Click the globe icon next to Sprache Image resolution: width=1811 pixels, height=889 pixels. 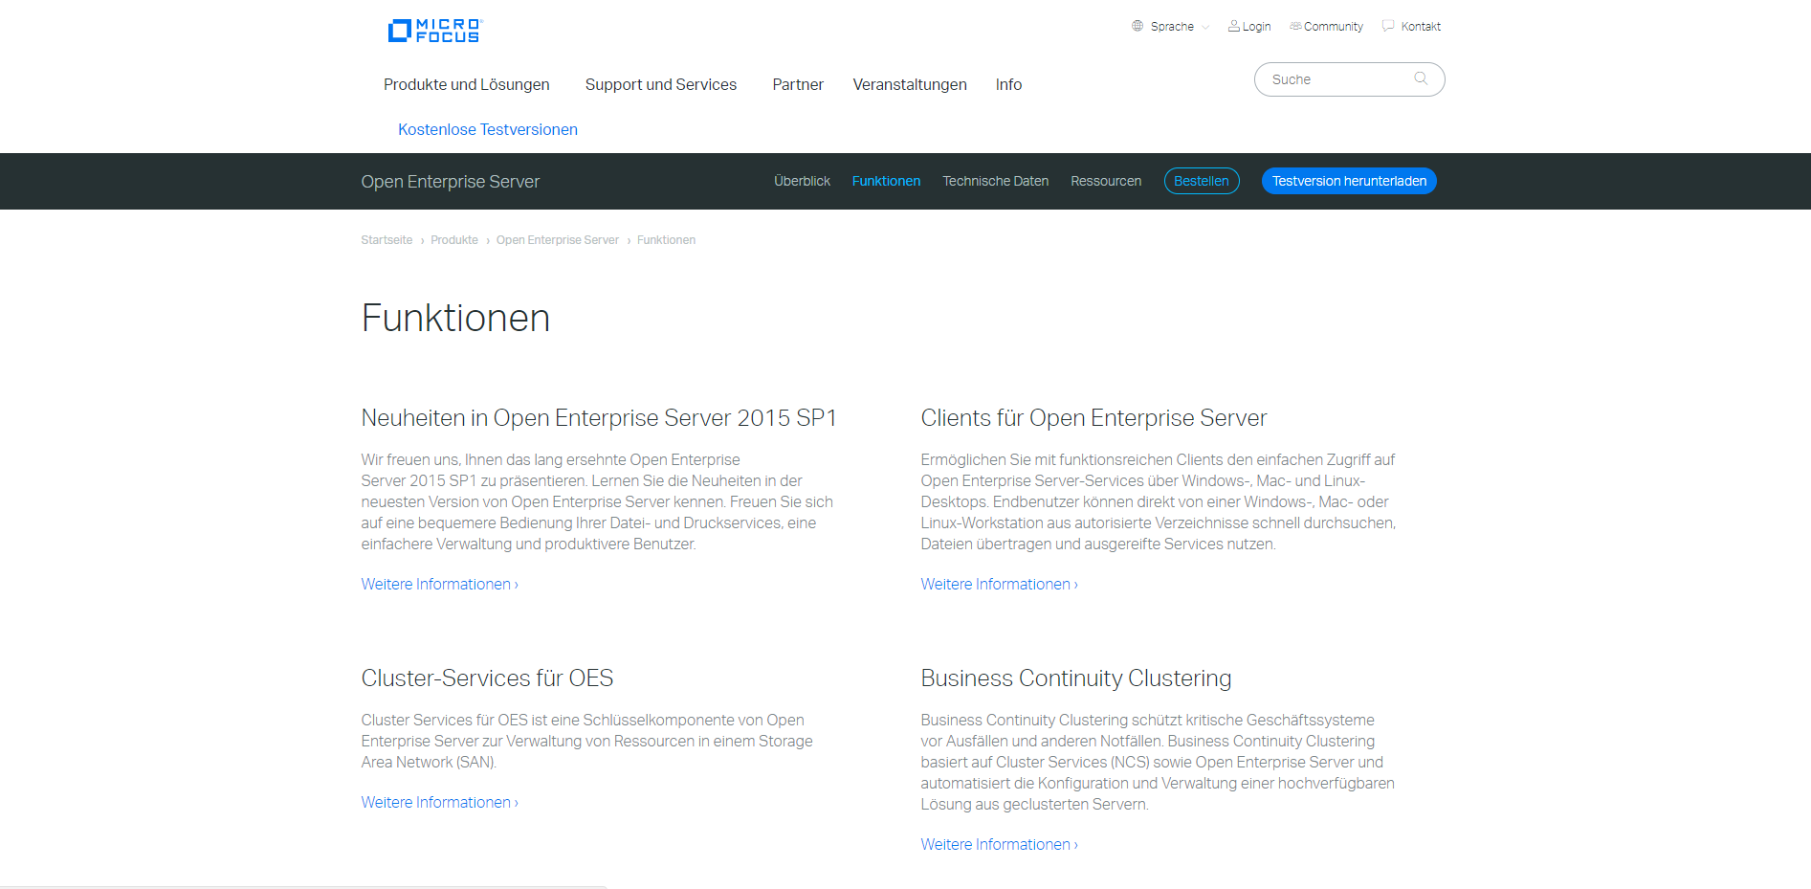tap(1137, 26)
